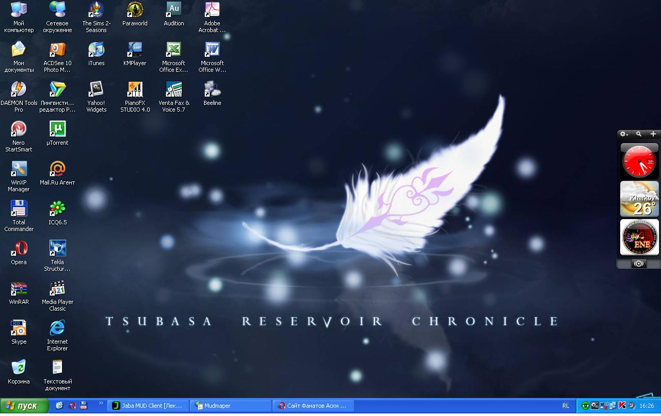Select the WinRAR desktop icon
Image resolution: width=661 pixels, height=416 pixels.
click(x=19, y=292)
